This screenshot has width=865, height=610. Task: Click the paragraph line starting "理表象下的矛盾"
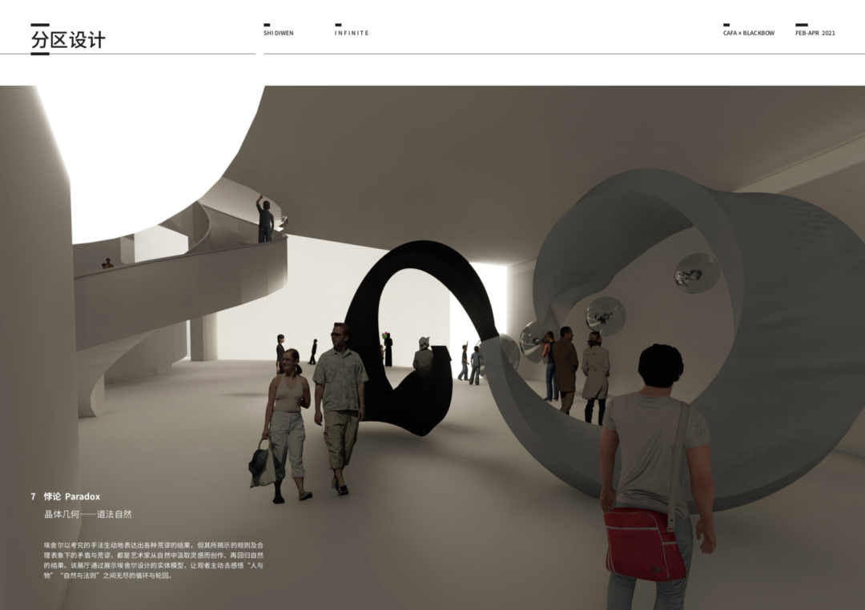[154, 556]
